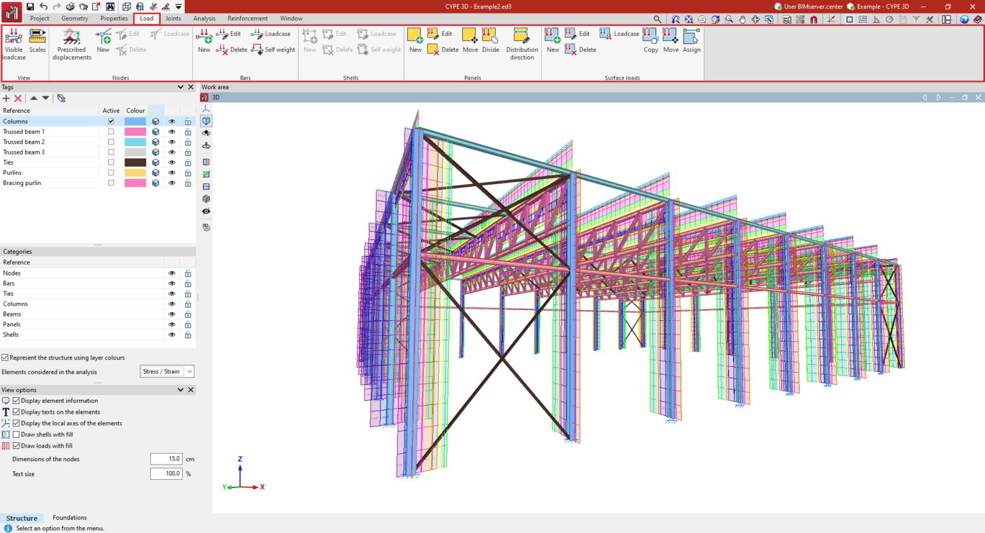
Task: Uncheck Represent the structure using layer colours
Action: (5, 357)
